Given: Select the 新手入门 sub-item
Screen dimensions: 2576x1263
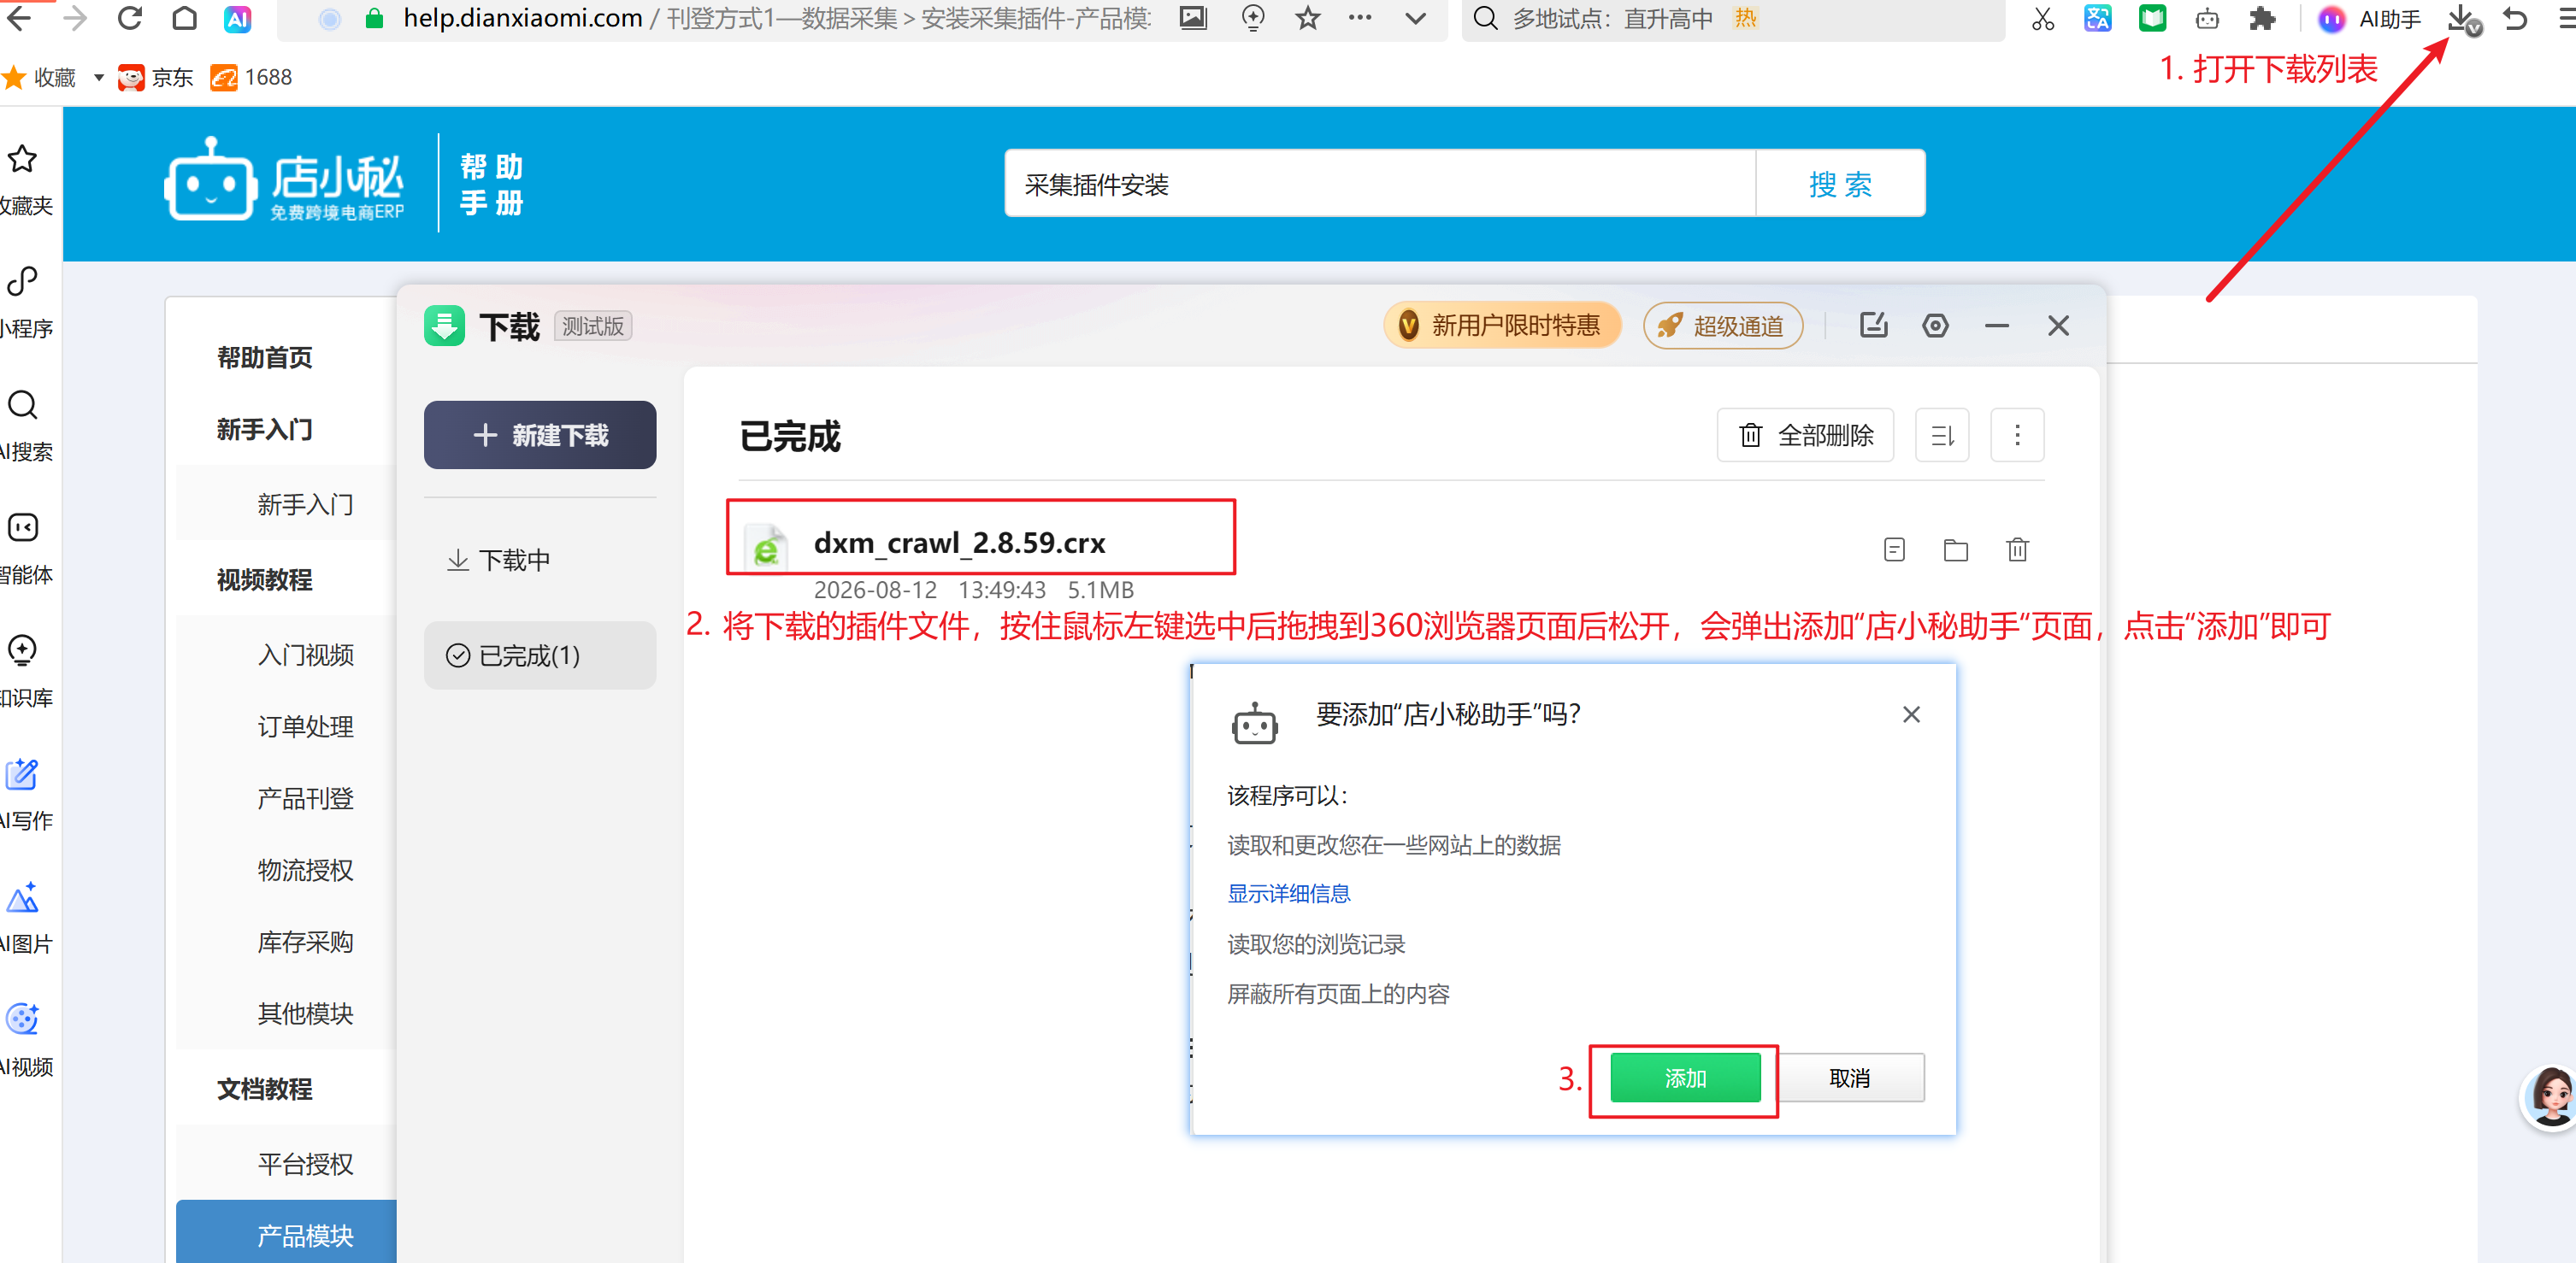Looking at the screenshot, I should click(x=305, y=503).
